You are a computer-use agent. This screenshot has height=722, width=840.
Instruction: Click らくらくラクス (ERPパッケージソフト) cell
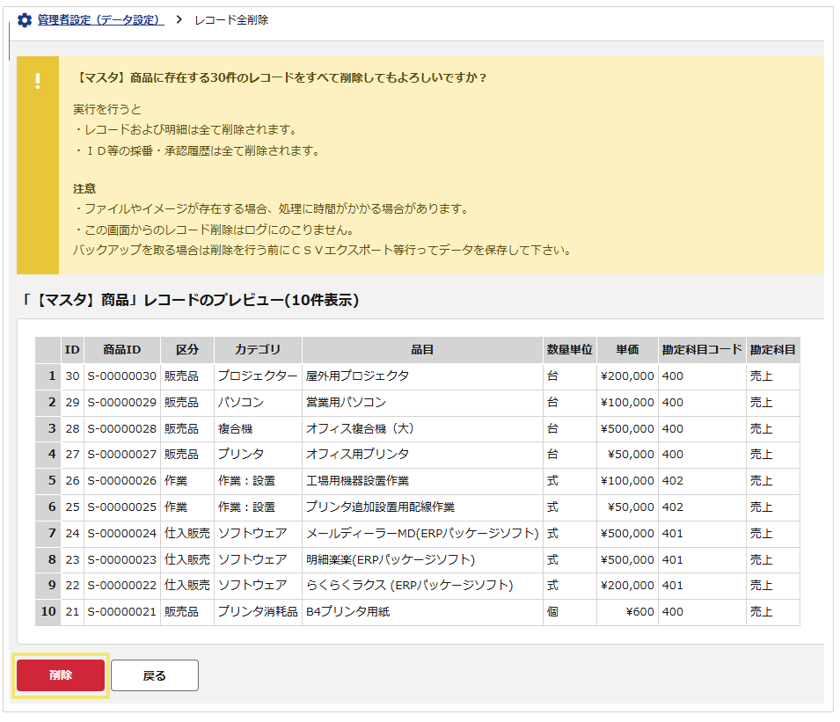point(422,585)
